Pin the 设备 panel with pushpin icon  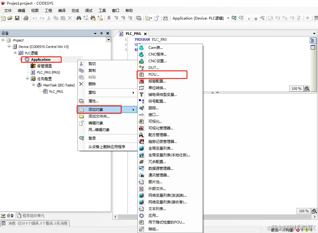[x=101, y=33]
